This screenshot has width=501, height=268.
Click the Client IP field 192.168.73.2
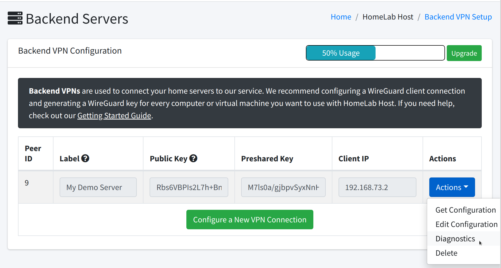(x=377, y=187)
